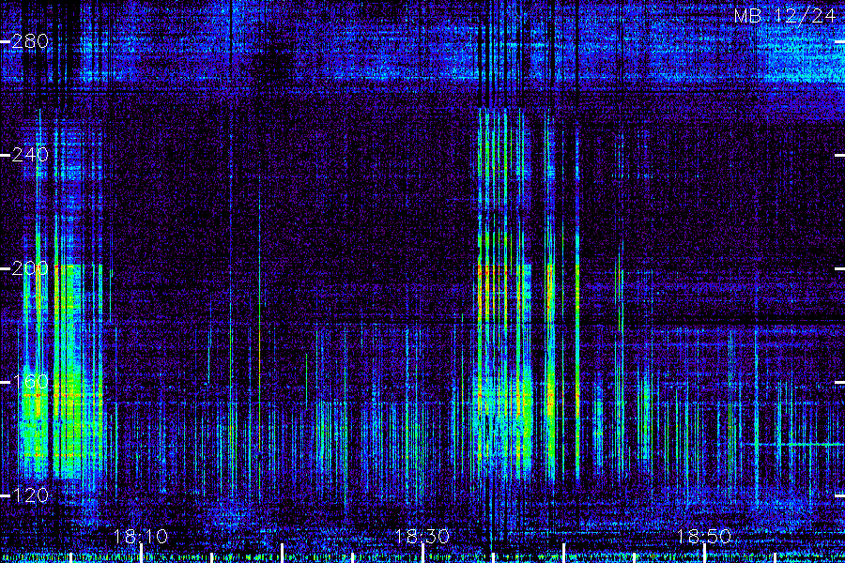Click the MB 12/24 label

pyautogui.click(x=785, y=16)
